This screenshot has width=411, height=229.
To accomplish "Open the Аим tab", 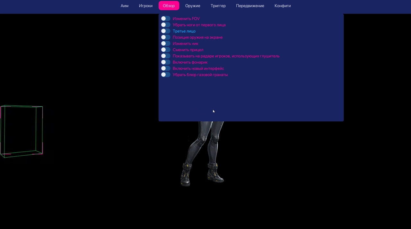I will (124, 6).
